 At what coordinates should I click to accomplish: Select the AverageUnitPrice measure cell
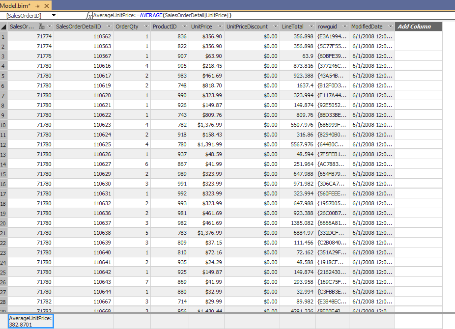point(31,321)
